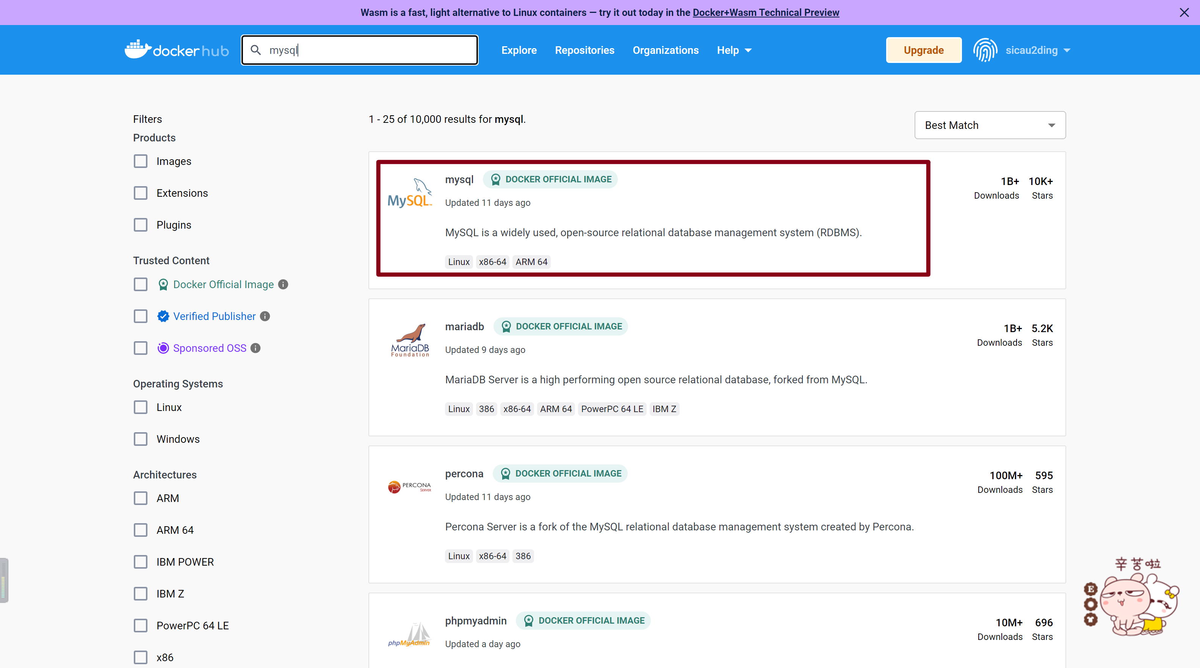Open the Repositories page
Image resolution: width=1200 pixels, height=668 pixels.
[x=584, y=50]
